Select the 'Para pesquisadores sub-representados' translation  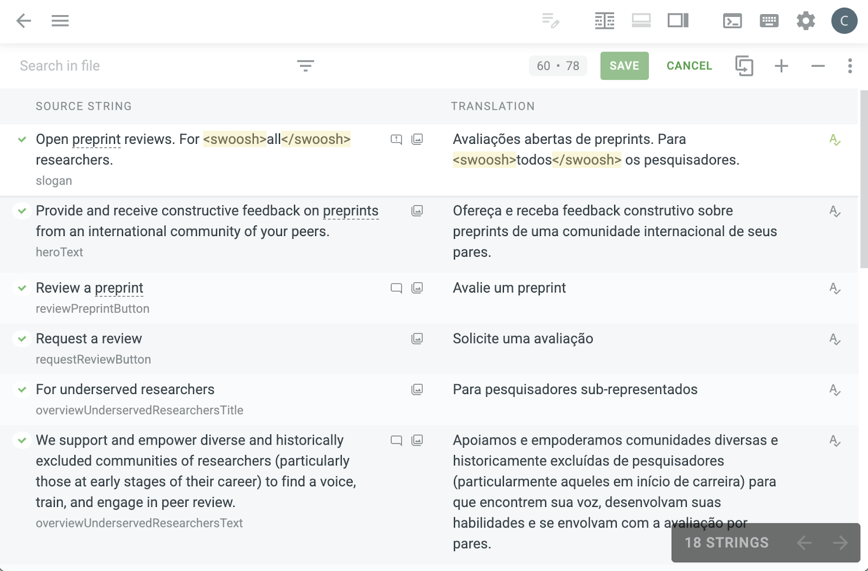pyautogui.click(x=575, y=390)
